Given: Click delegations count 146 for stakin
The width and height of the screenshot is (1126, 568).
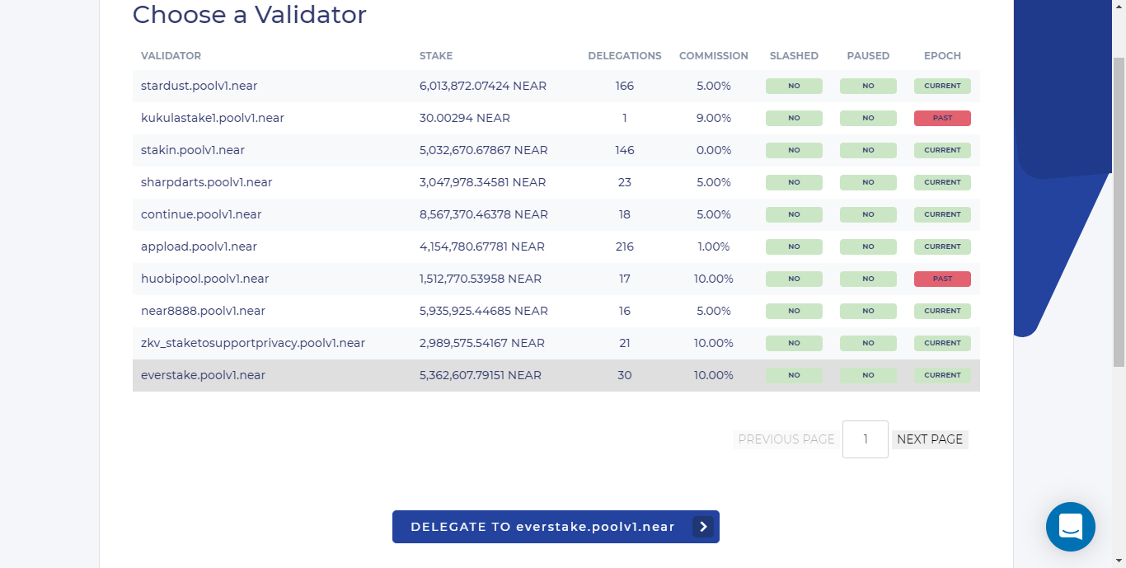Looking at the screenshot, I should pyautogui.click(x=625, y=150).
